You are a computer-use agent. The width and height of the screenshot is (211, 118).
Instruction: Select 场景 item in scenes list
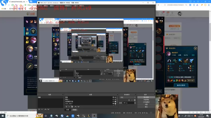(x=50, y=97)
